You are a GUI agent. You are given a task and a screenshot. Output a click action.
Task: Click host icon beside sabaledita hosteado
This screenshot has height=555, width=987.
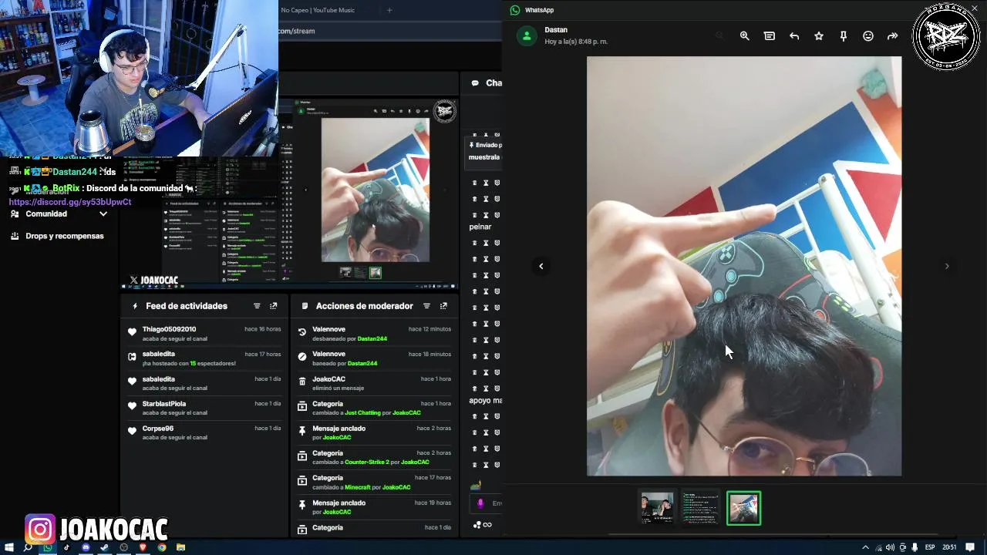(x=132, y=356)
